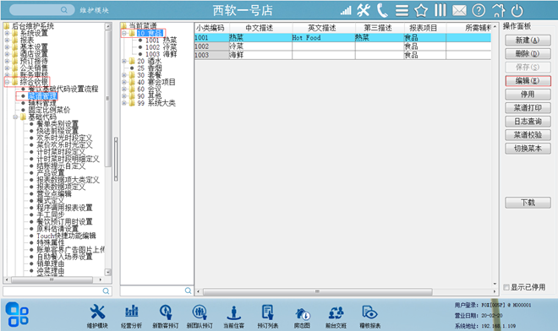The width and height of the screenshot is (558, 331).
Task: Click the 菜谱打印 button
Action: [x=528, y=108]
